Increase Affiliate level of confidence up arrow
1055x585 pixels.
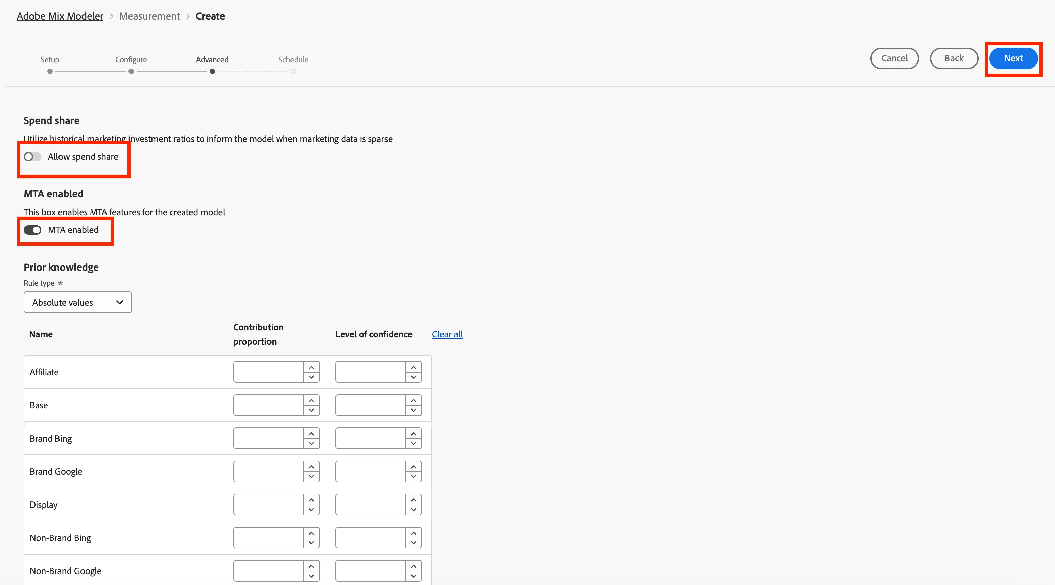(x=414, y=367)
